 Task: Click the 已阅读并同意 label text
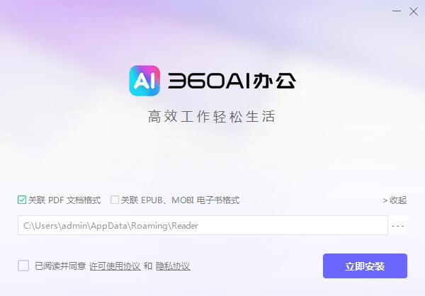(x=60, y=266)
